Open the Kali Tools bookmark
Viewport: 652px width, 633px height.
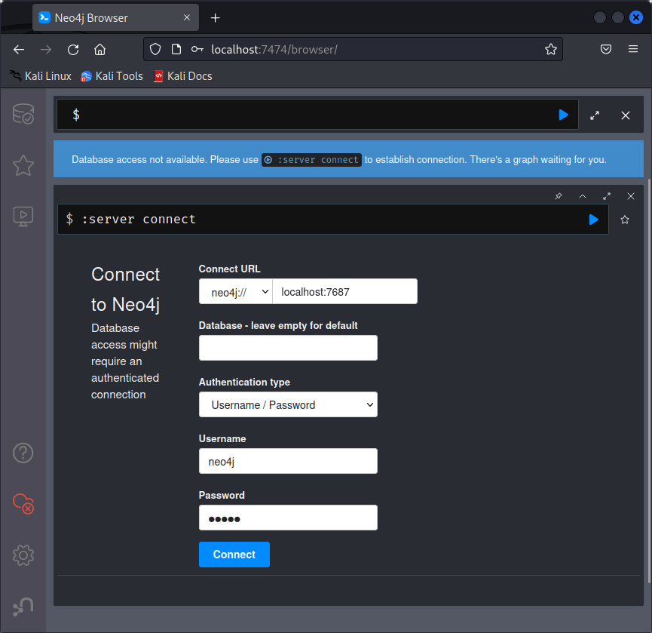point(112,76)
